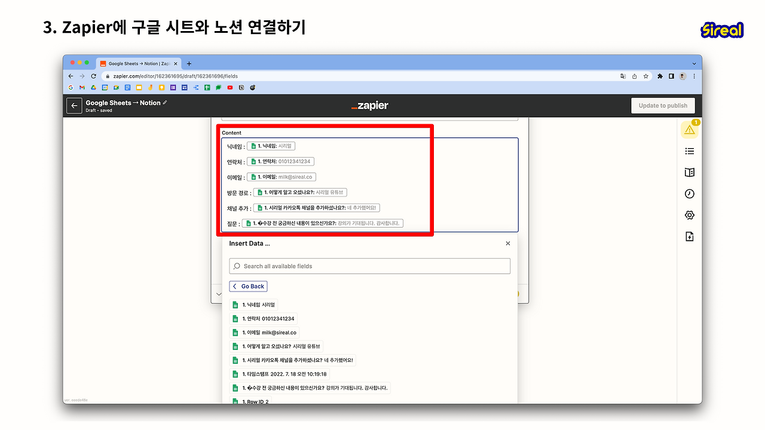Open the Google Drive bookmark
This screenshot has width=765, height=430.
pos(93,88)
